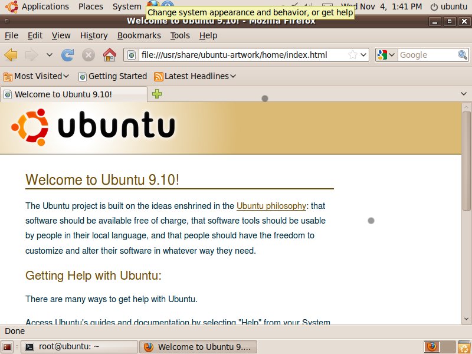Click the Back arrow navigation button

pos(11,55)
